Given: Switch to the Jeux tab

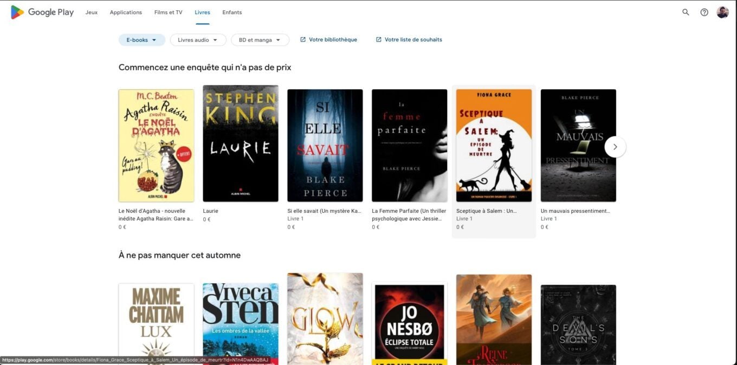Looking at the screenshot, I should 92,12.
